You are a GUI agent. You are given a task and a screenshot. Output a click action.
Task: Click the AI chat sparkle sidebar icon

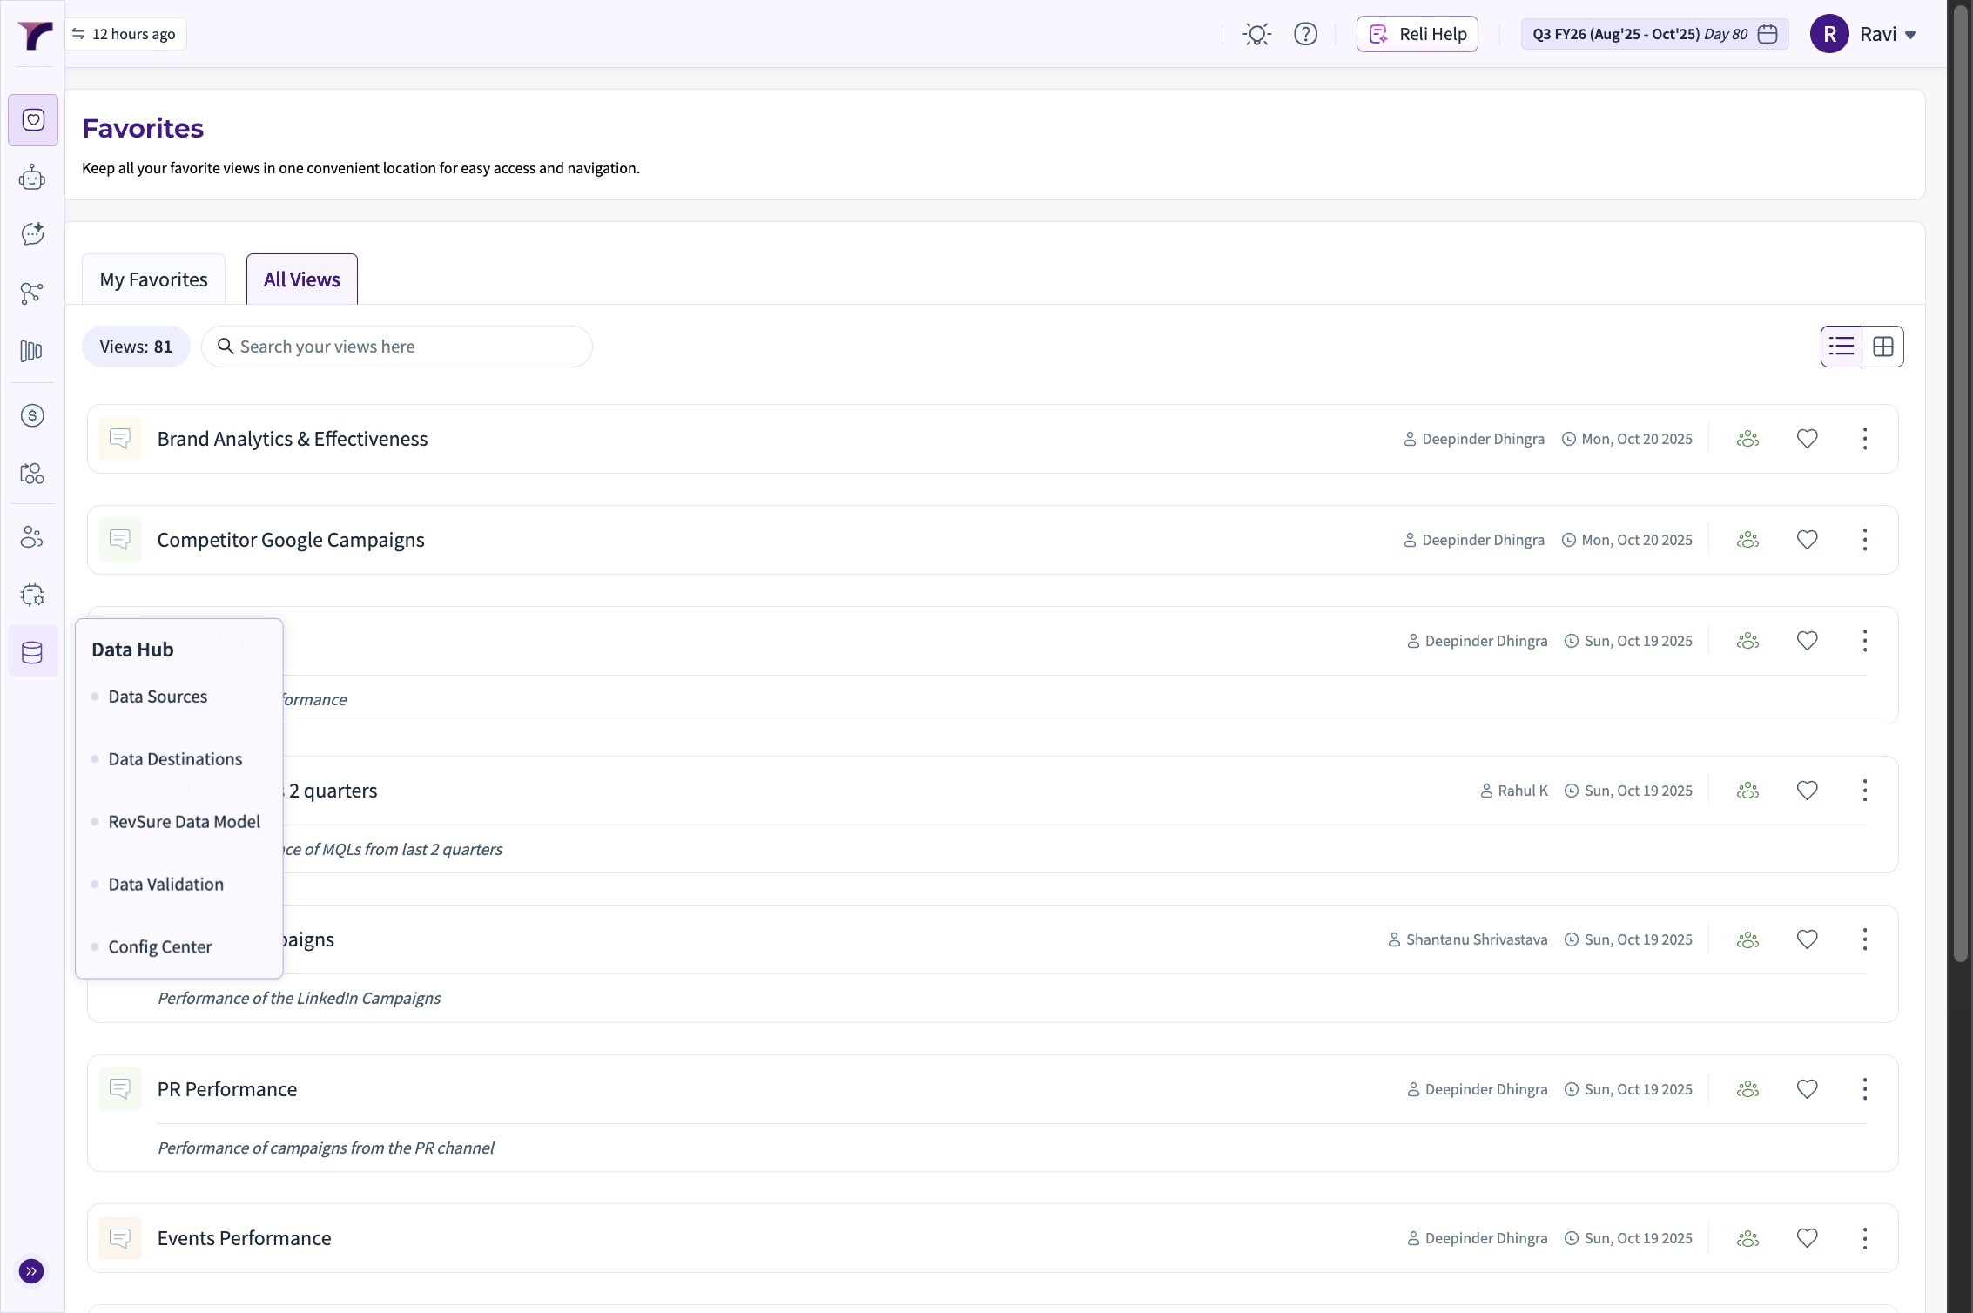click(x=32, y=234)
